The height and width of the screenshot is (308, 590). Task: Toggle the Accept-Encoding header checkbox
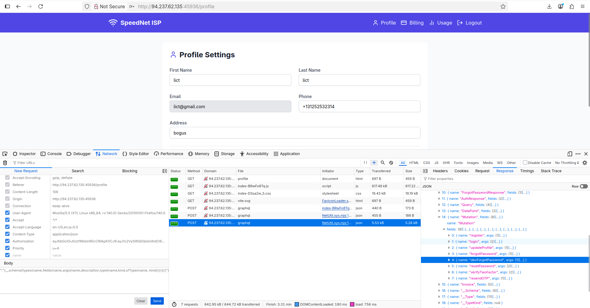[7, 178]
